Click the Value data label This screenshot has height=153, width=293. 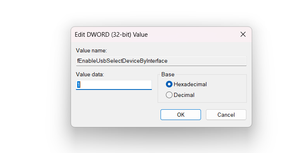(x=90, y=74)
